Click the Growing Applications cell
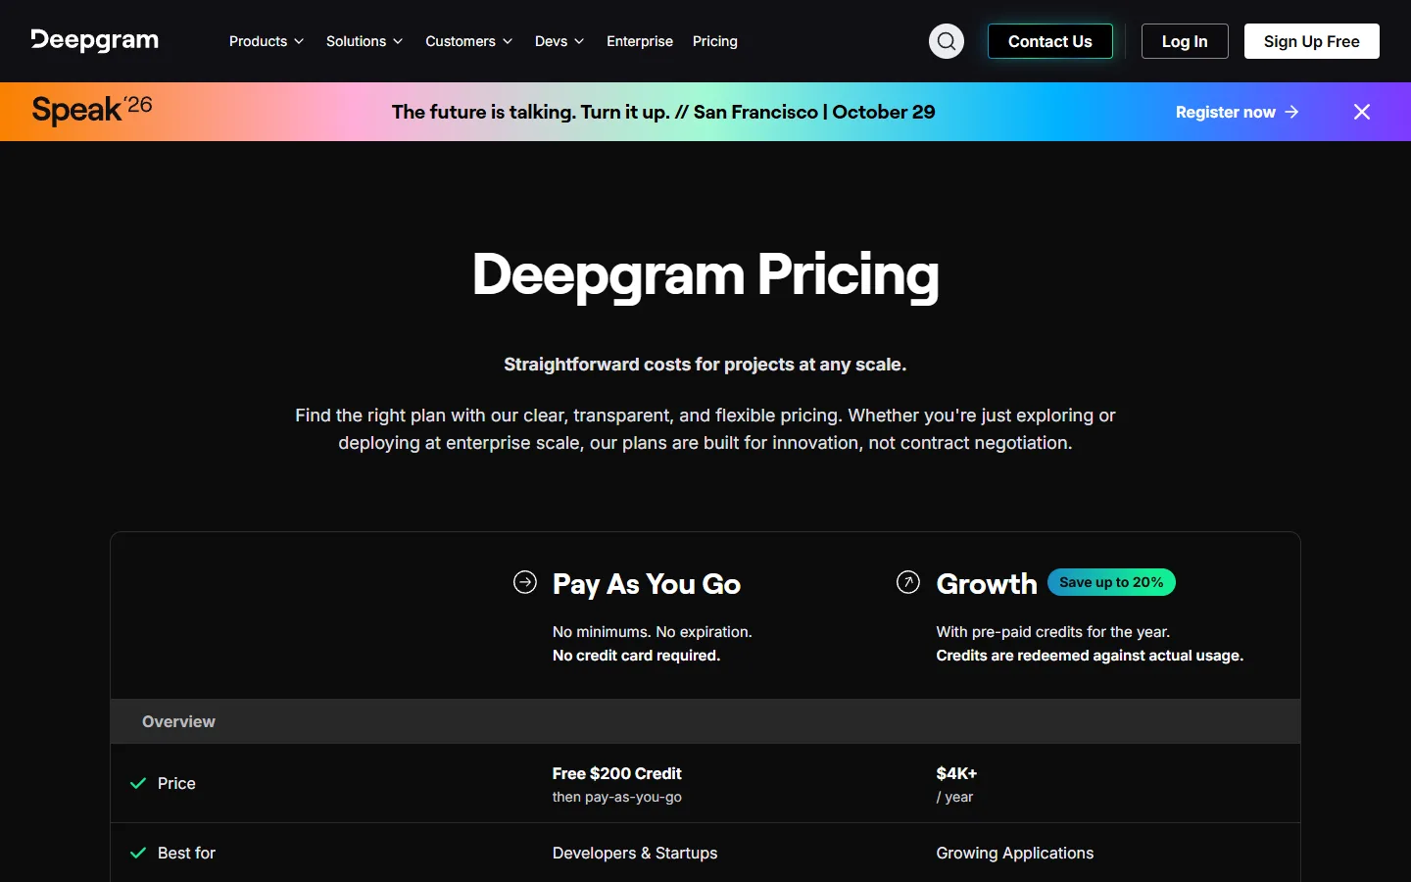 coord(1015,854)
